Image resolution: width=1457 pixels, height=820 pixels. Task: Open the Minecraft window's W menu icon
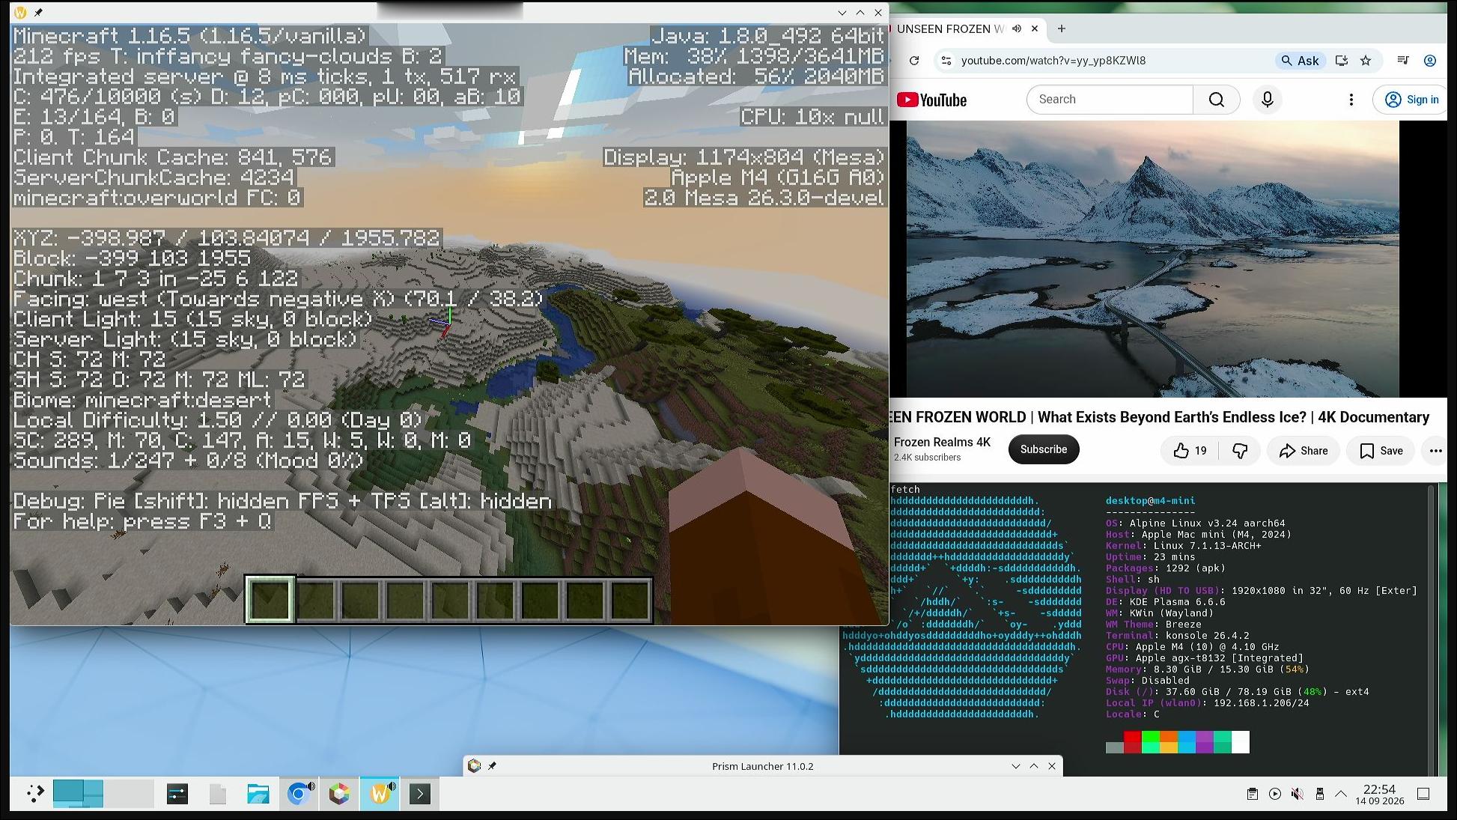click(20, 13)
